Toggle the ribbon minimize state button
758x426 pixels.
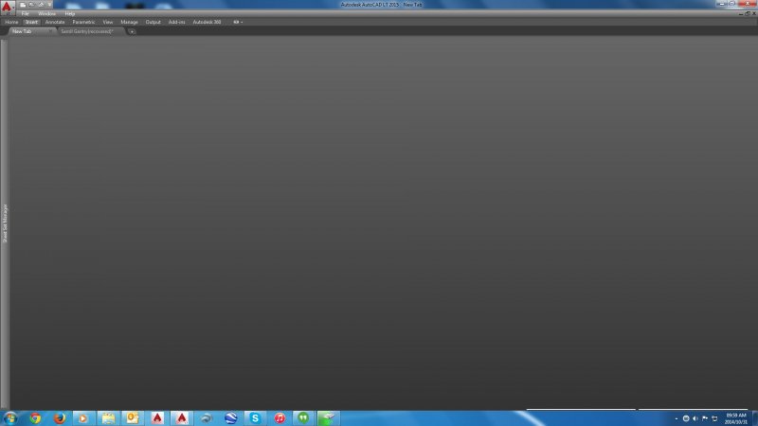[x=238, y=22]
